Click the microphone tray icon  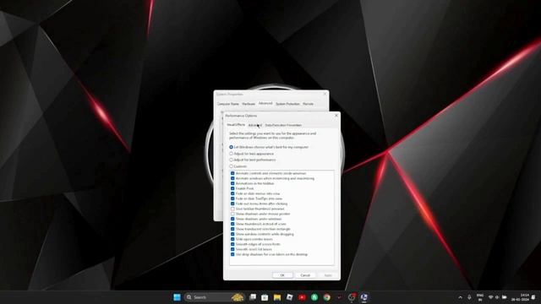point(469,297)
